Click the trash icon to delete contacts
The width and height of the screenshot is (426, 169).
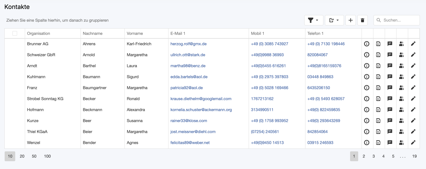(362, 20)
